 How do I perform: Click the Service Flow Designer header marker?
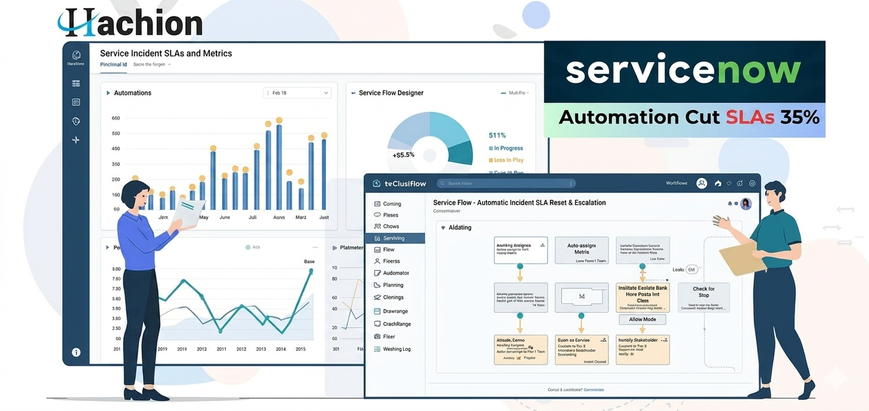tap(353, 93)
